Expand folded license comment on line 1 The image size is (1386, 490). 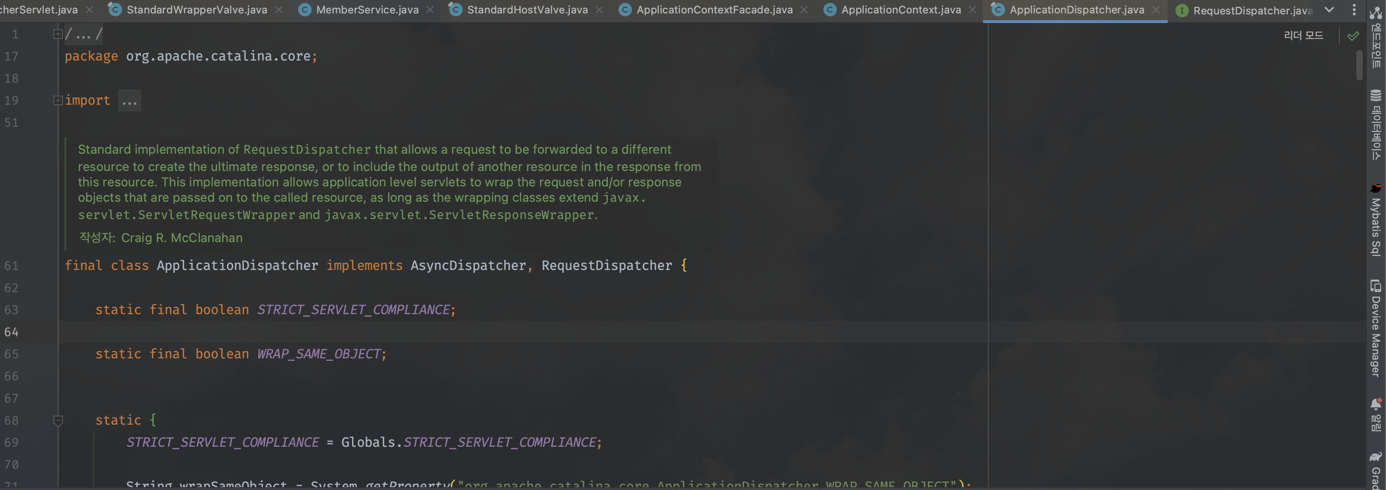click(58, 35)
